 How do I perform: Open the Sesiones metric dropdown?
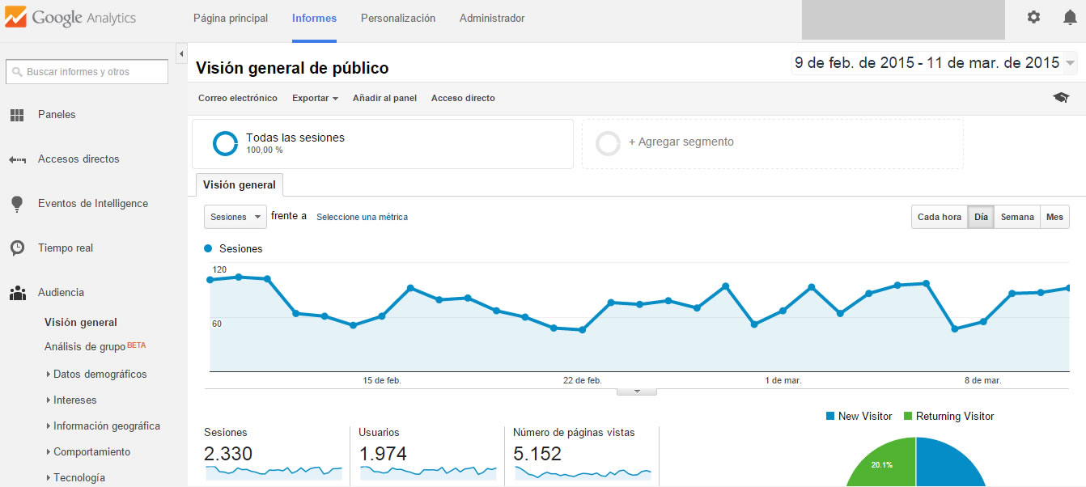(235, 217)
